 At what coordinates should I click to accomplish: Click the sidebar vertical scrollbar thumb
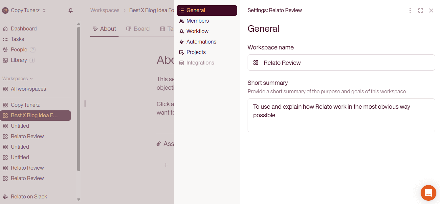pyautogui.click(x=78, y=99)
